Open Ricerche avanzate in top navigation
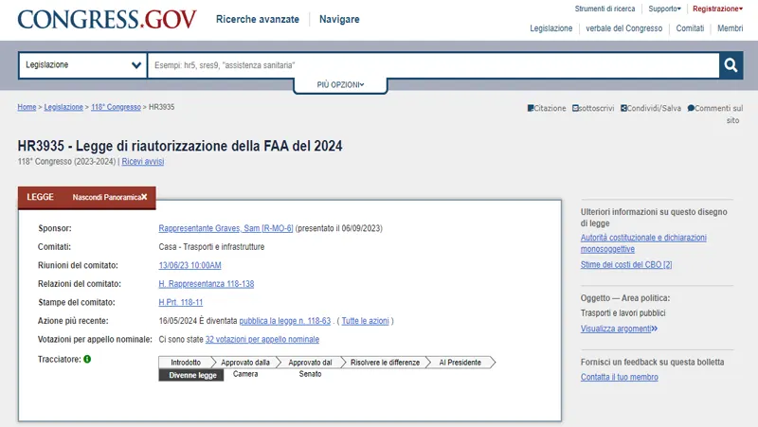The width and height of the screenshot is (758, 427). (258, 19)
